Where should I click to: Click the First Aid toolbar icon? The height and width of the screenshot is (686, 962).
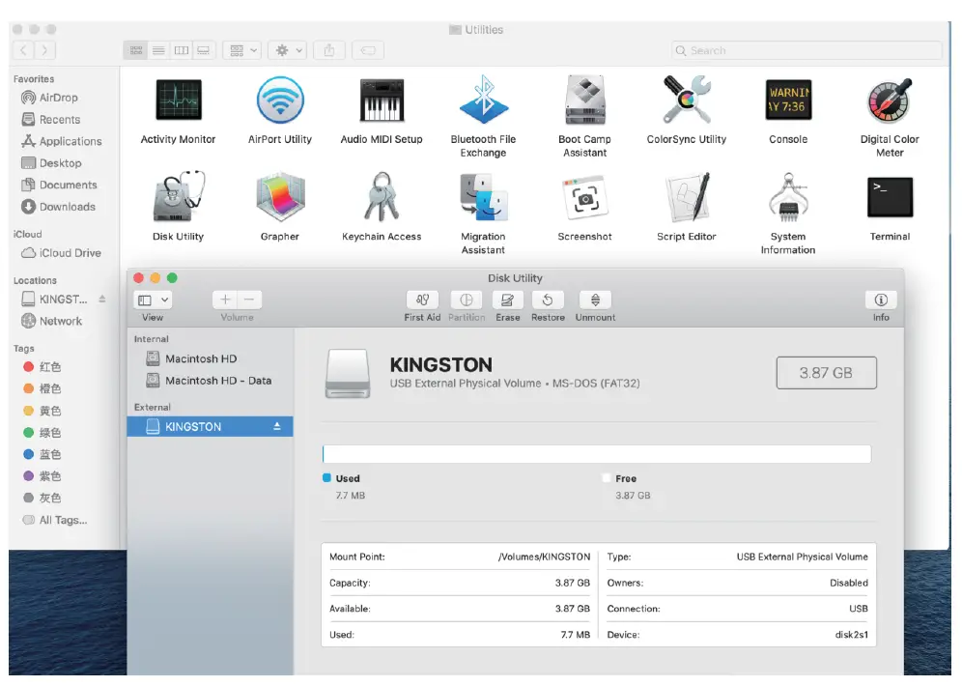click(422, 300)
